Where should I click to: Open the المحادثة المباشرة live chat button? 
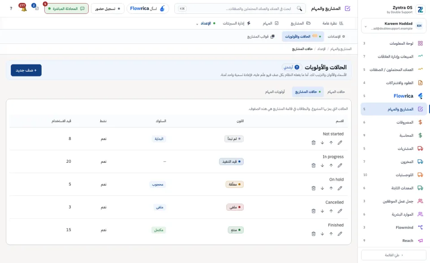coord(66,8)
